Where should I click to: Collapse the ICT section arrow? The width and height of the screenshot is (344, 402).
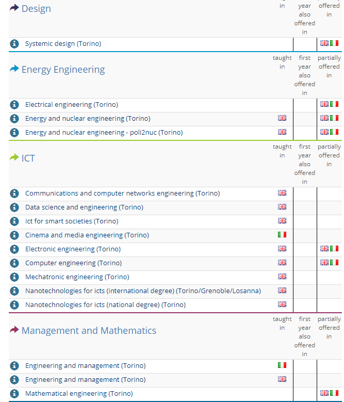click(14, 158)
